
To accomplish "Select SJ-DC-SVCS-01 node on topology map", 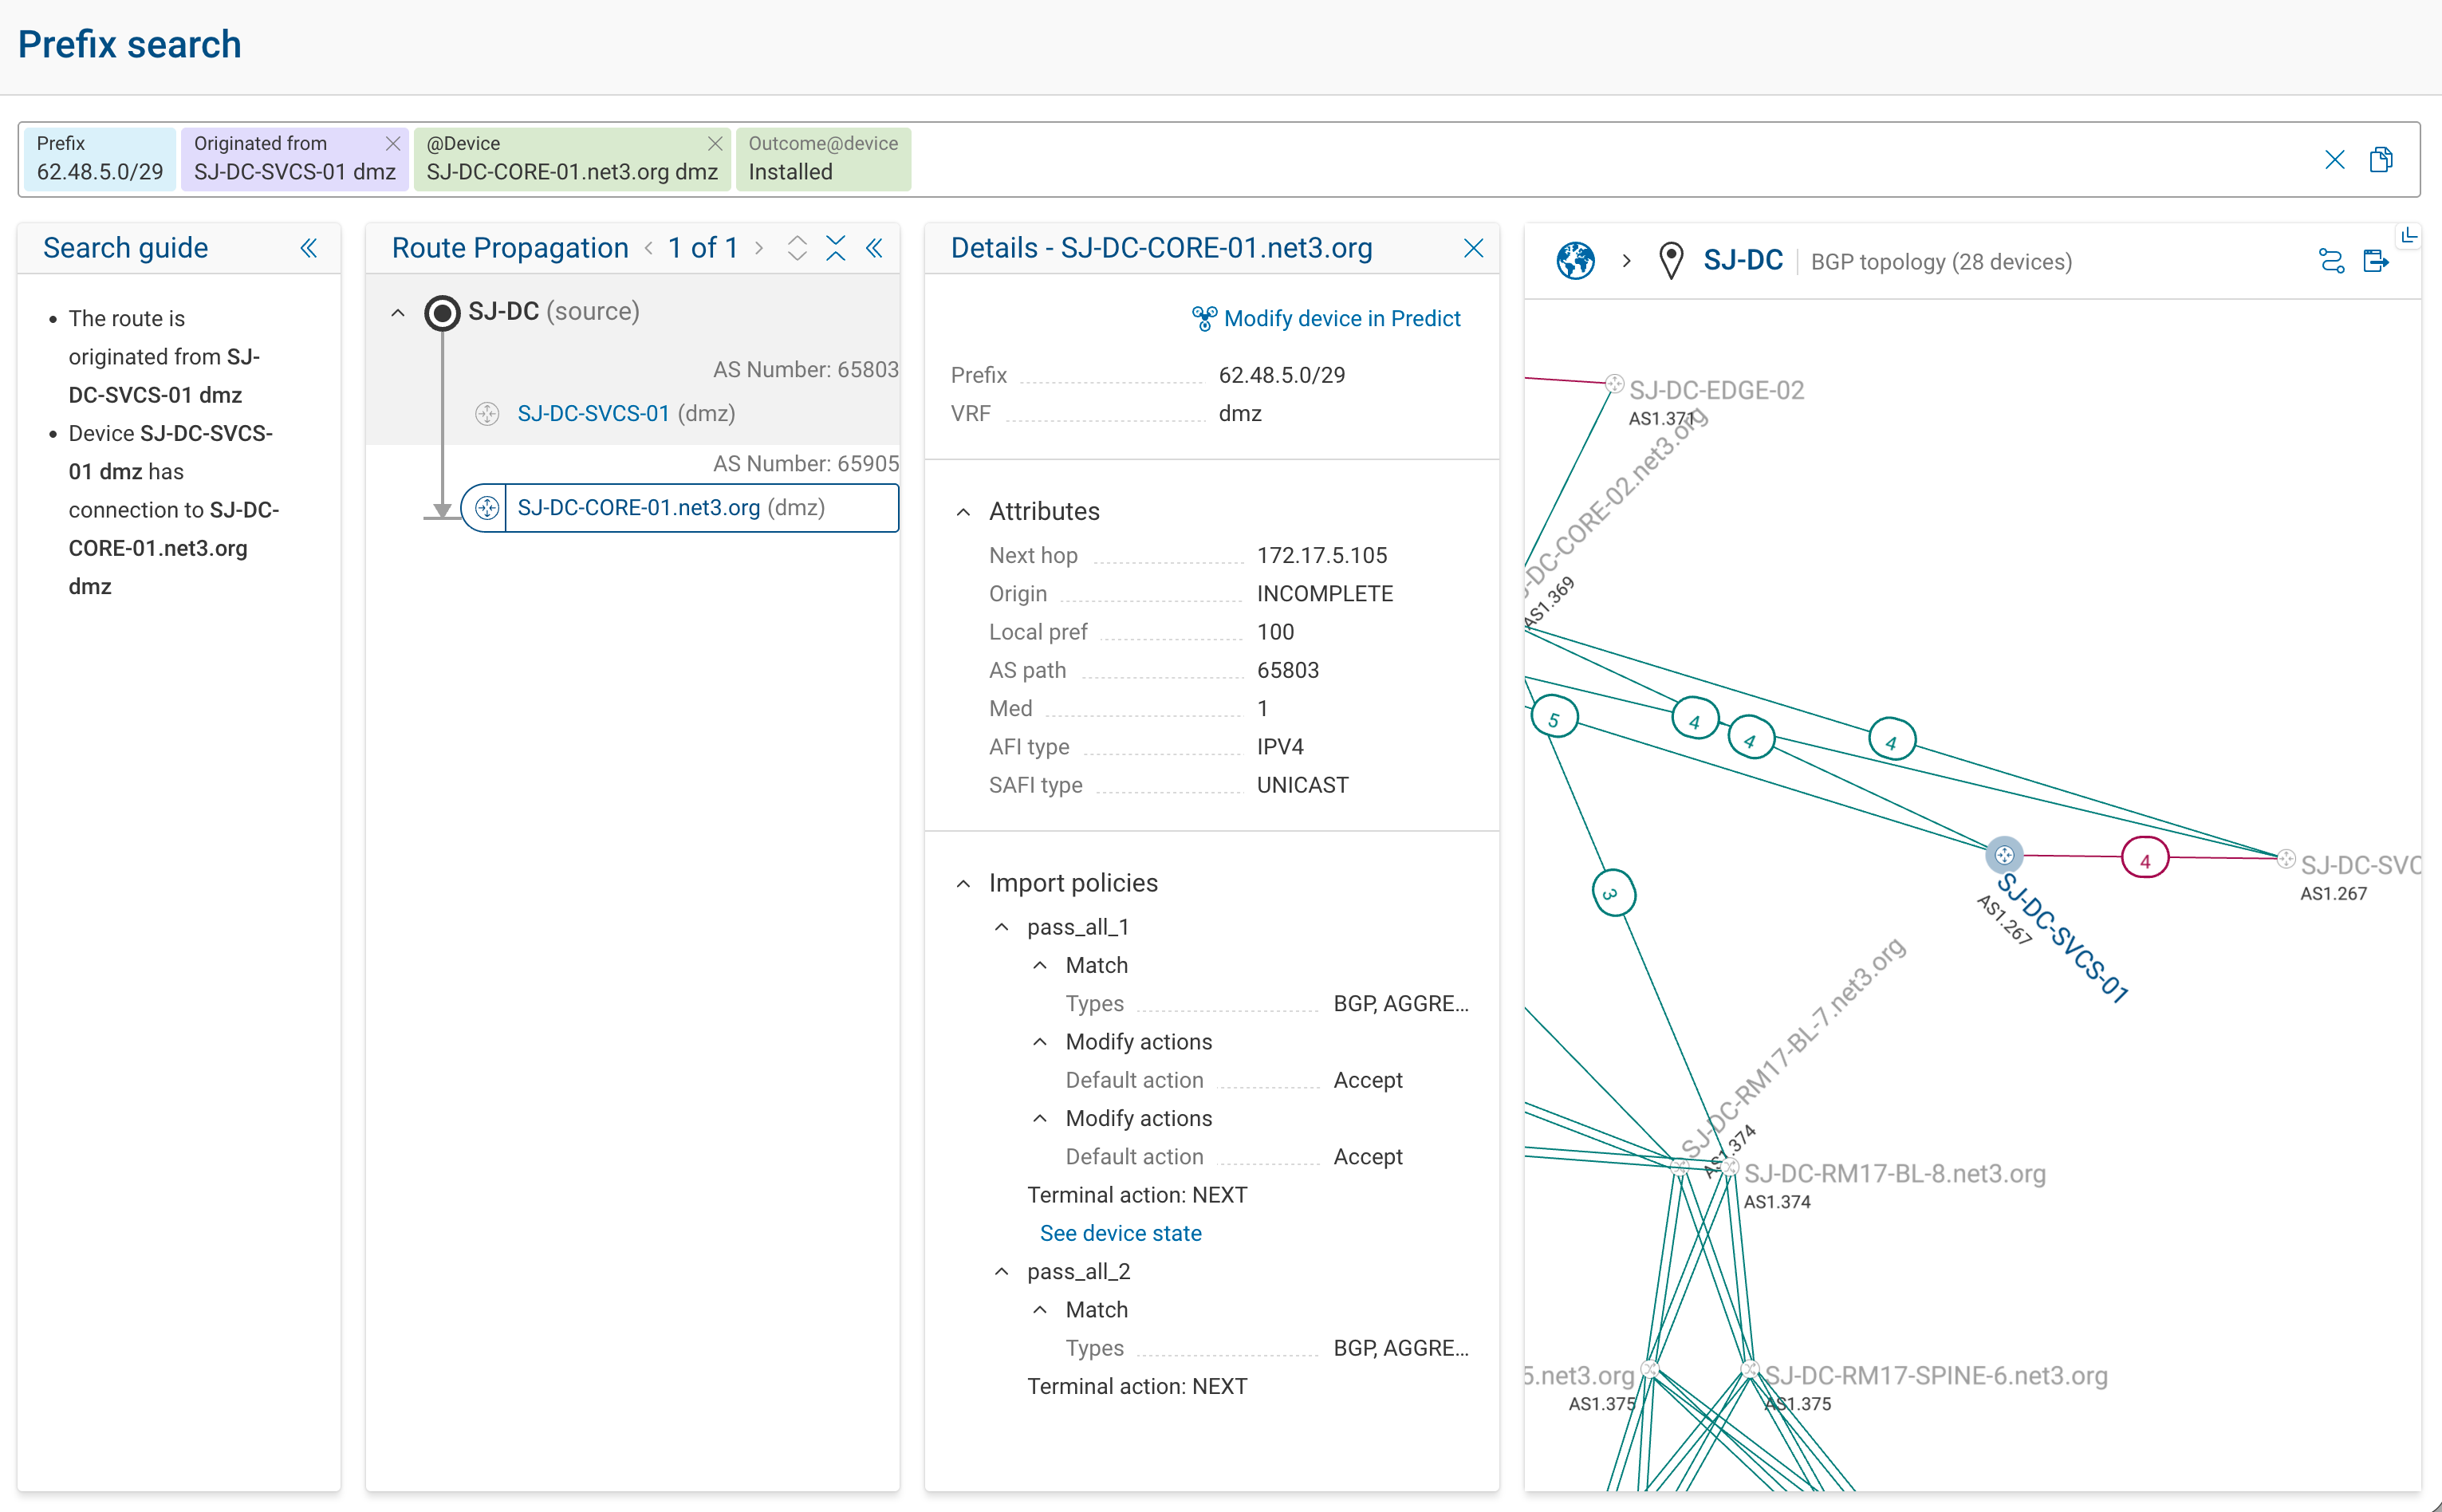I will click(x=2004, y=855).
